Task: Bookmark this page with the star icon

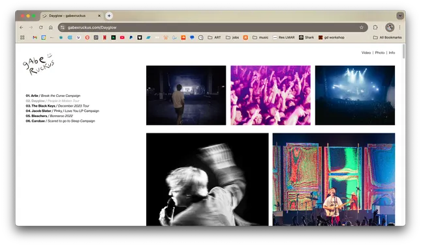Action: click(362, 27)
